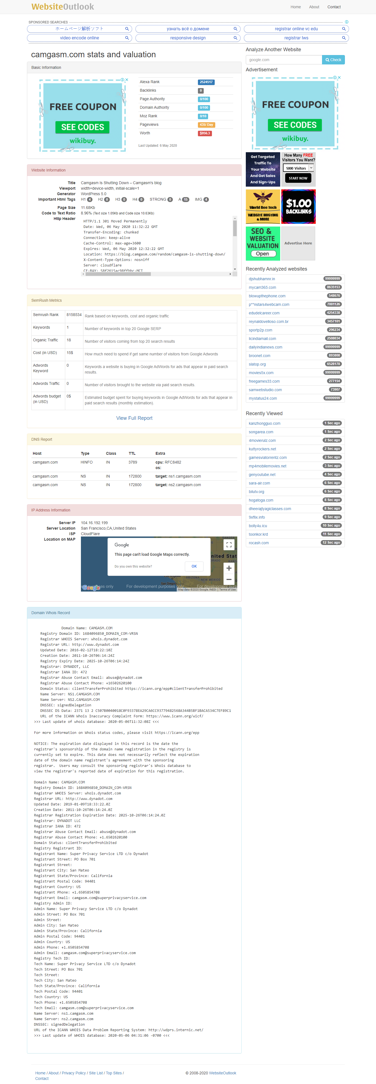Open the About menu item
This screenshot has width=376, height=1084.
tap(314, 7)
